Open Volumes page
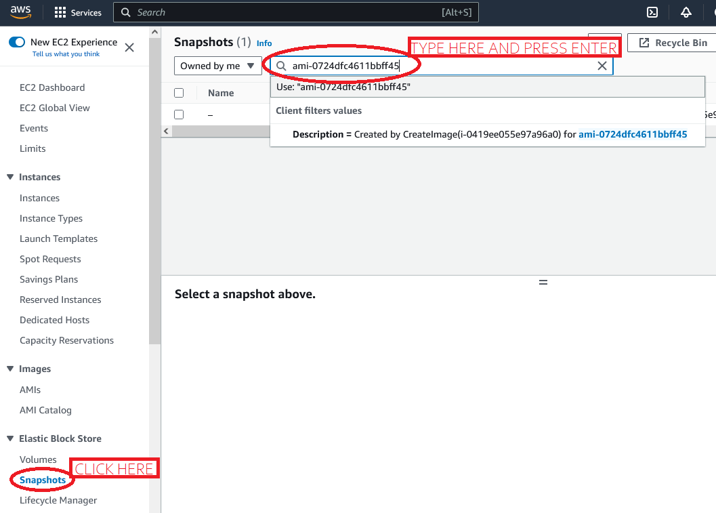The width and height of the screenshot is (716, 513). [x=38, y=459]
